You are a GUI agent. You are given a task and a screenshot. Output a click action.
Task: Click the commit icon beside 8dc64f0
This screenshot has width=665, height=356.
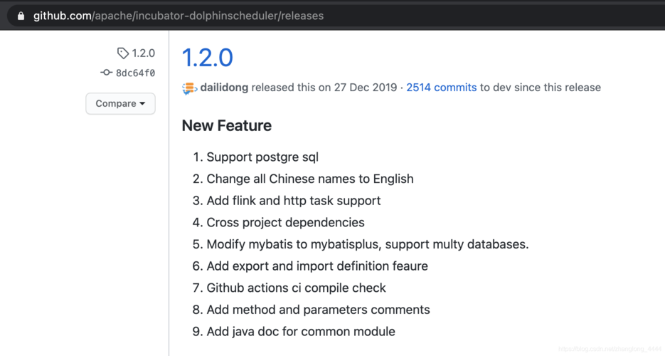coord(106,73)
